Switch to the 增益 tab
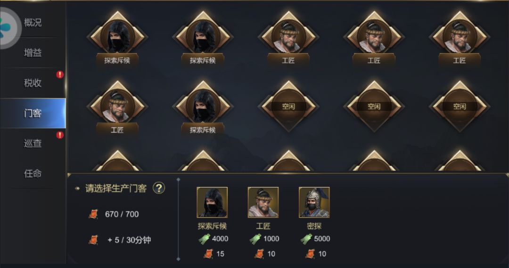Image resolution: width=509 pixels, height=268 pixels. 33,53
